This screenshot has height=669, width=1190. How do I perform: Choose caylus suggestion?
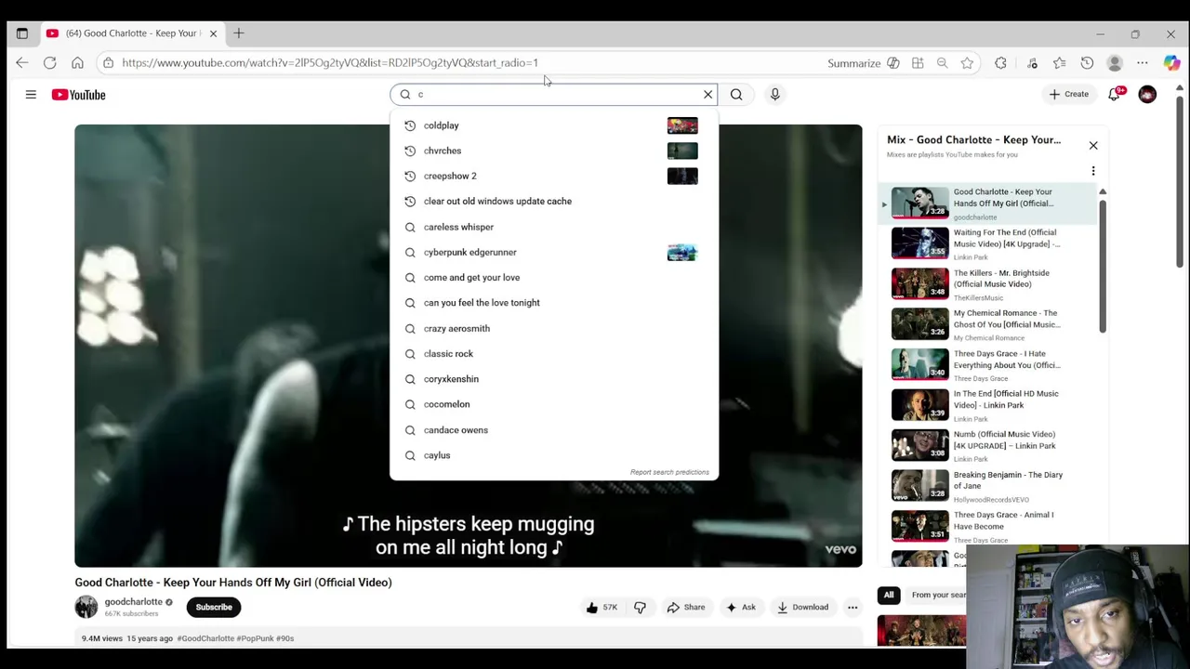tap(554, 455)
